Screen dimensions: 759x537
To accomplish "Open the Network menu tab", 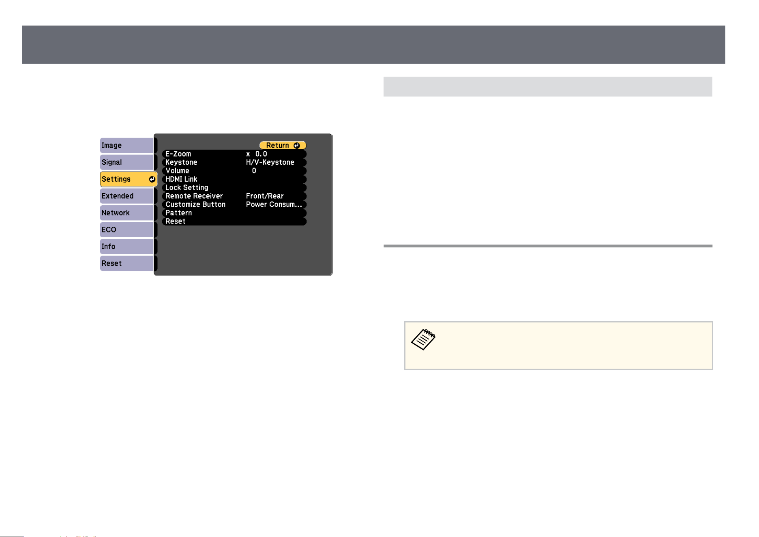I will coord(127,213).
